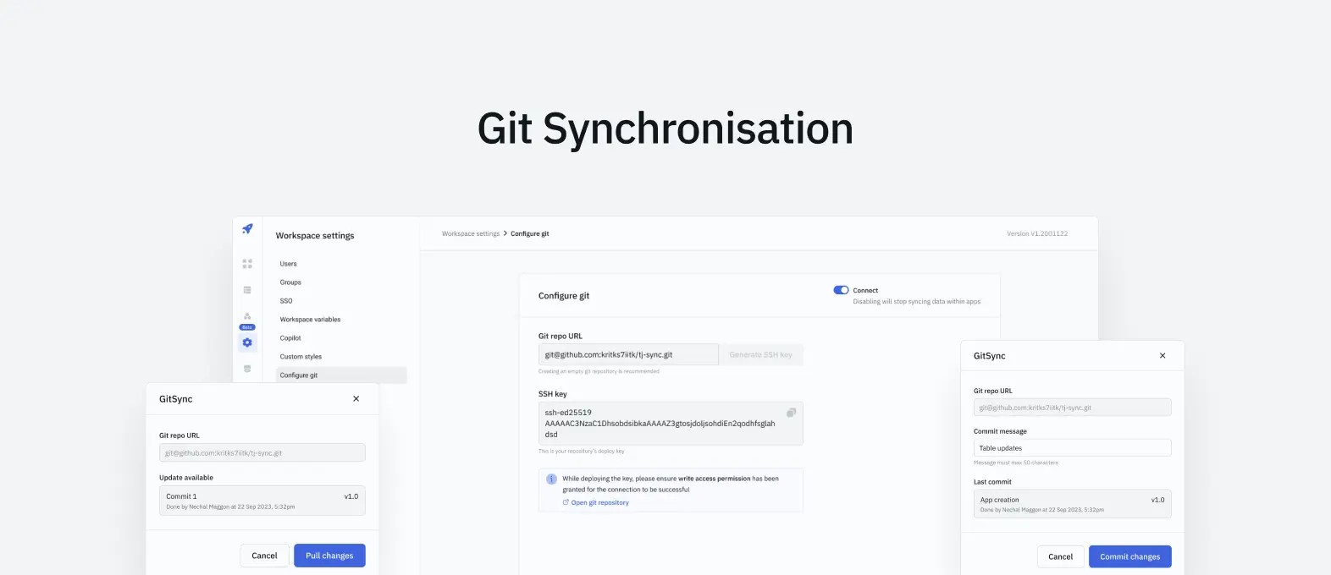Screen dimensions: 1331x575
Task: Click Pull changes button
Action: pos(329,556)
